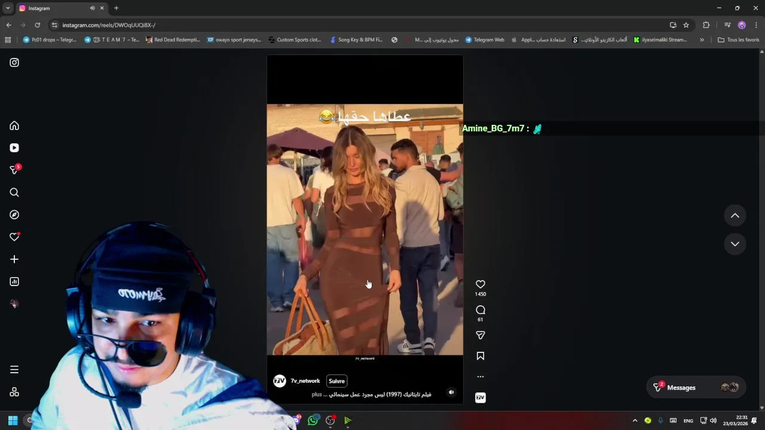Reload the Instagram page

tap(37, 25)
